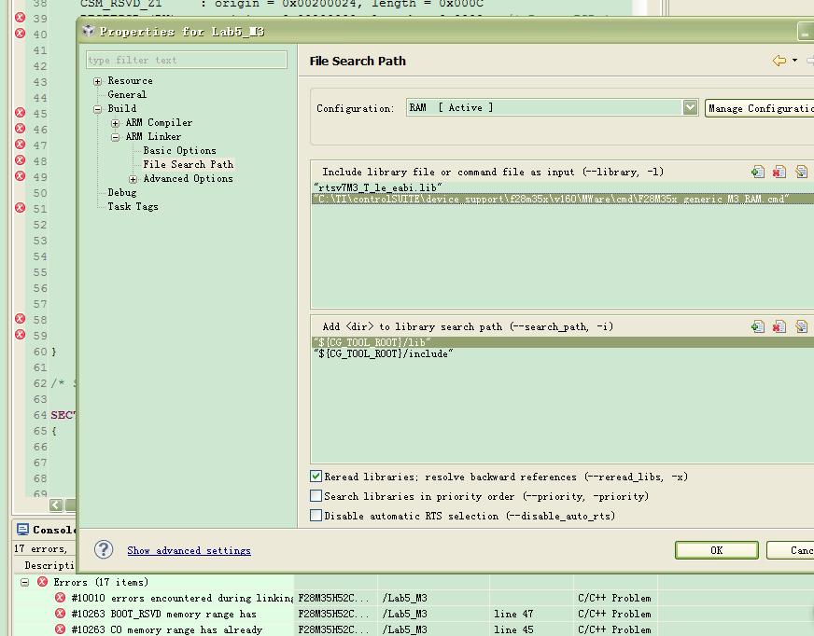
Task: Open the back history dropdown arrow
Action: [794, 61]
